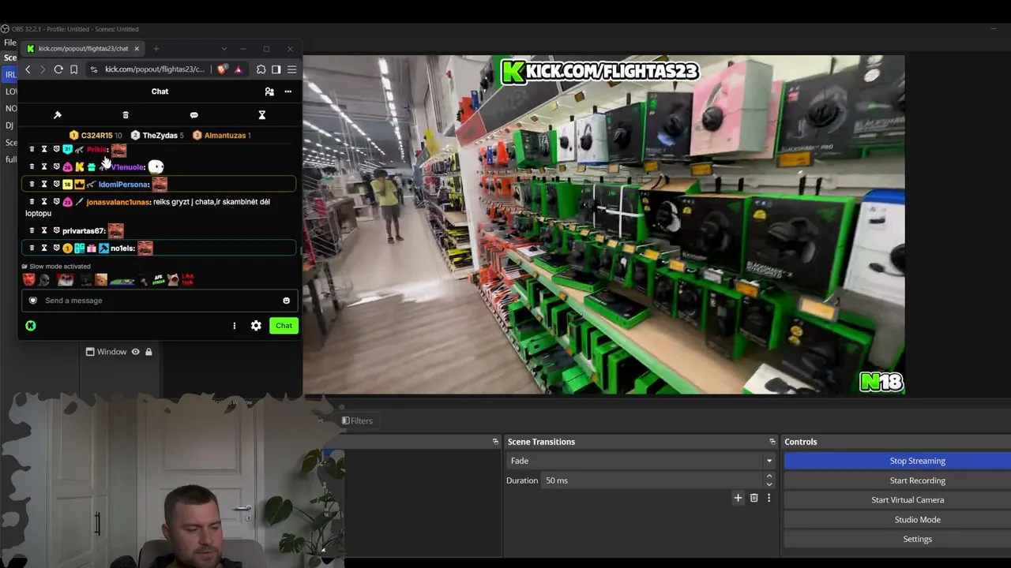The height and width of the screenshot is (568, 1011).
Task: Decrease transition duration with down arrow
Action: point(769,484)
